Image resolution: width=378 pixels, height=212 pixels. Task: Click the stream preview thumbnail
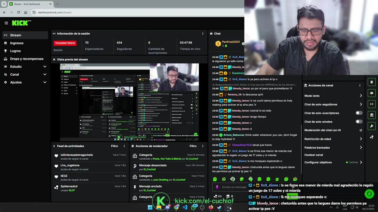(129, 102)
